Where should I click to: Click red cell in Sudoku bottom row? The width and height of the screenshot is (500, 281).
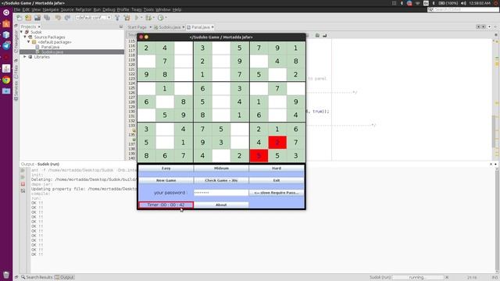(x=259, y=156)
